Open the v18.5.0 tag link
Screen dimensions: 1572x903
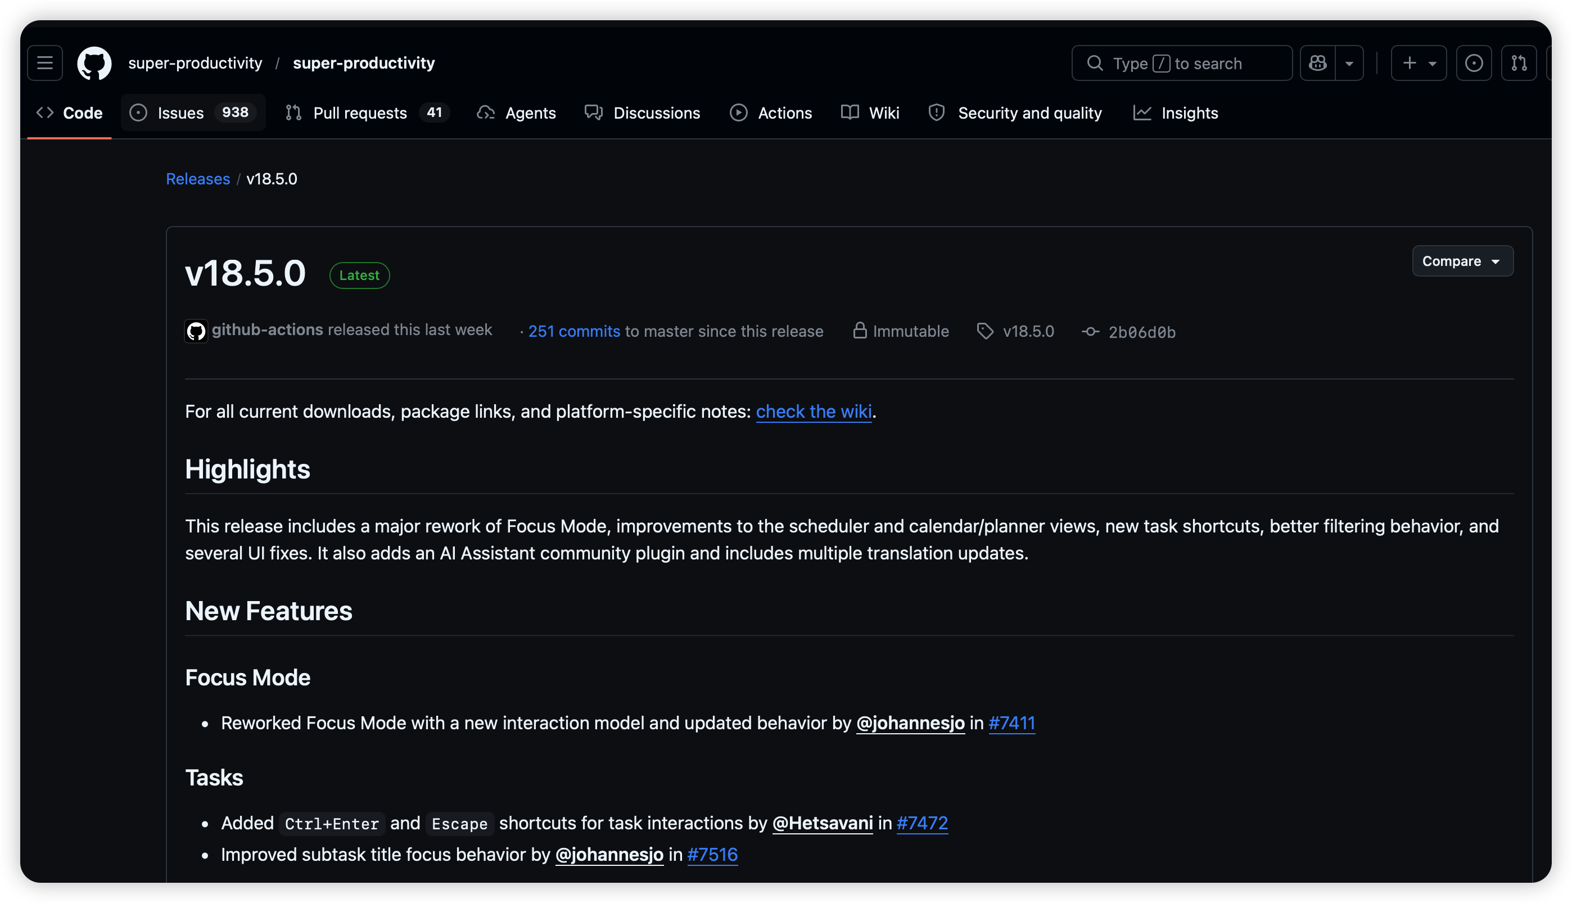tap(1029, 331)
